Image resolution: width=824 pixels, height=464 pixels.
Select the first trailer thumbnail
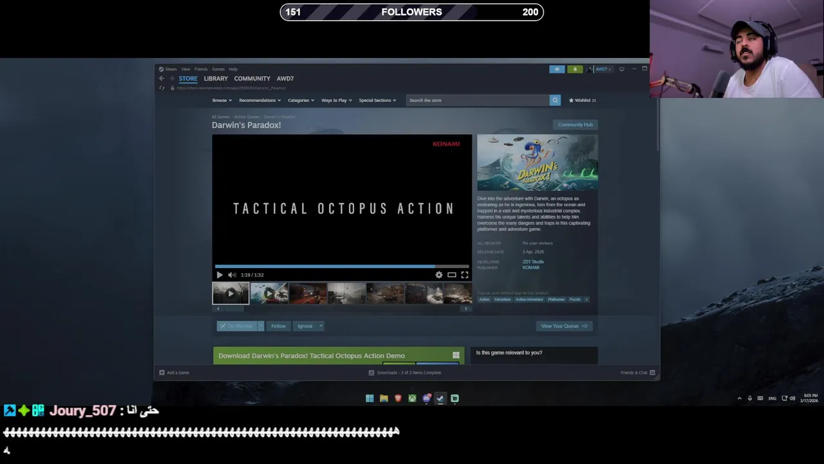(x=230, y=293)
